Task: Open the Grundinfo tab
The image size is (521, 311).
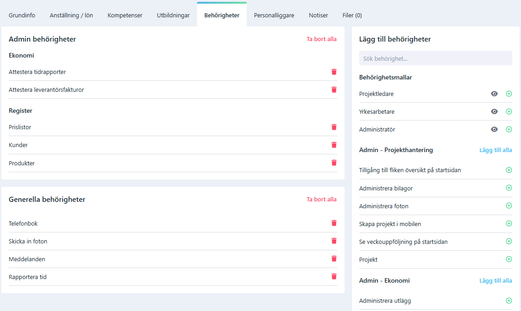Action: (x=22, y=15)
